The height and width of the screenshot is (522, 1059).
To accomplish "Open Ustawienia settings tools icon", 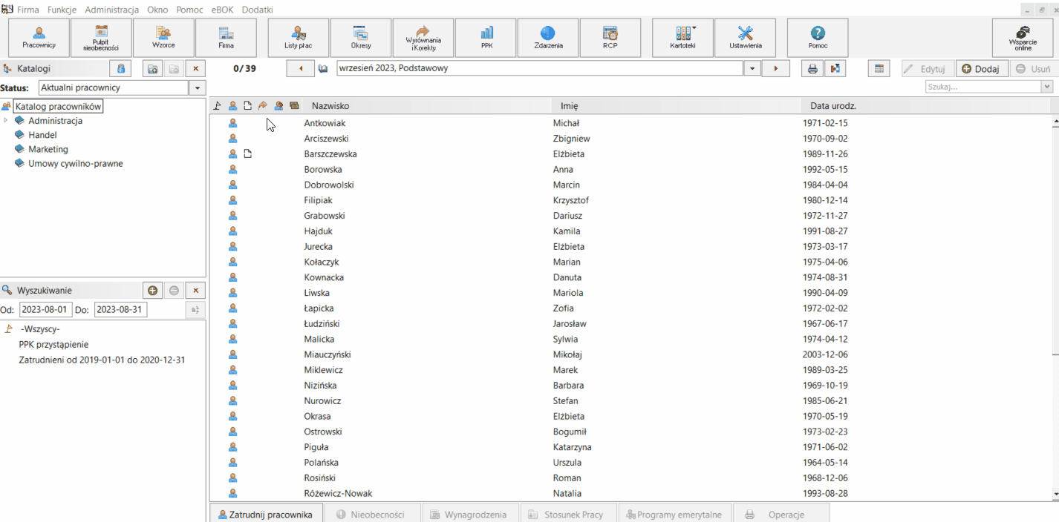I will tap(745, 38).
